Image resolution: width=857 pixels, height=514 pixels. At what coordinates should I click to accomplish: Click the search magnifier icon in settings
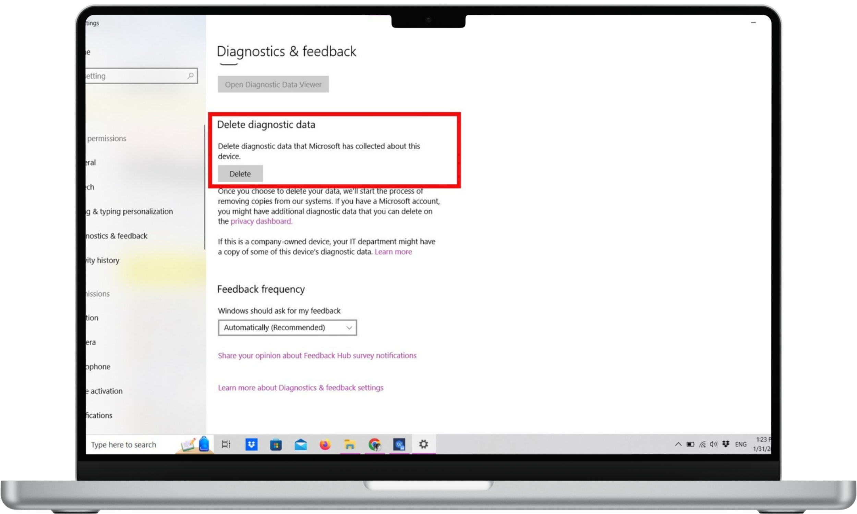pos(190,75)
